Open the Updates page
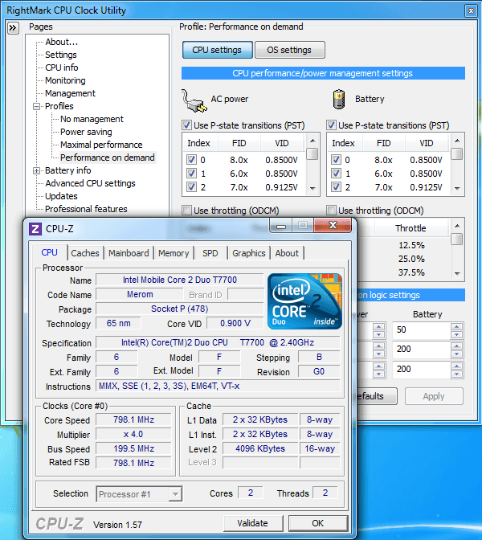This screenshot has height=540, width=482. [61, 196]
